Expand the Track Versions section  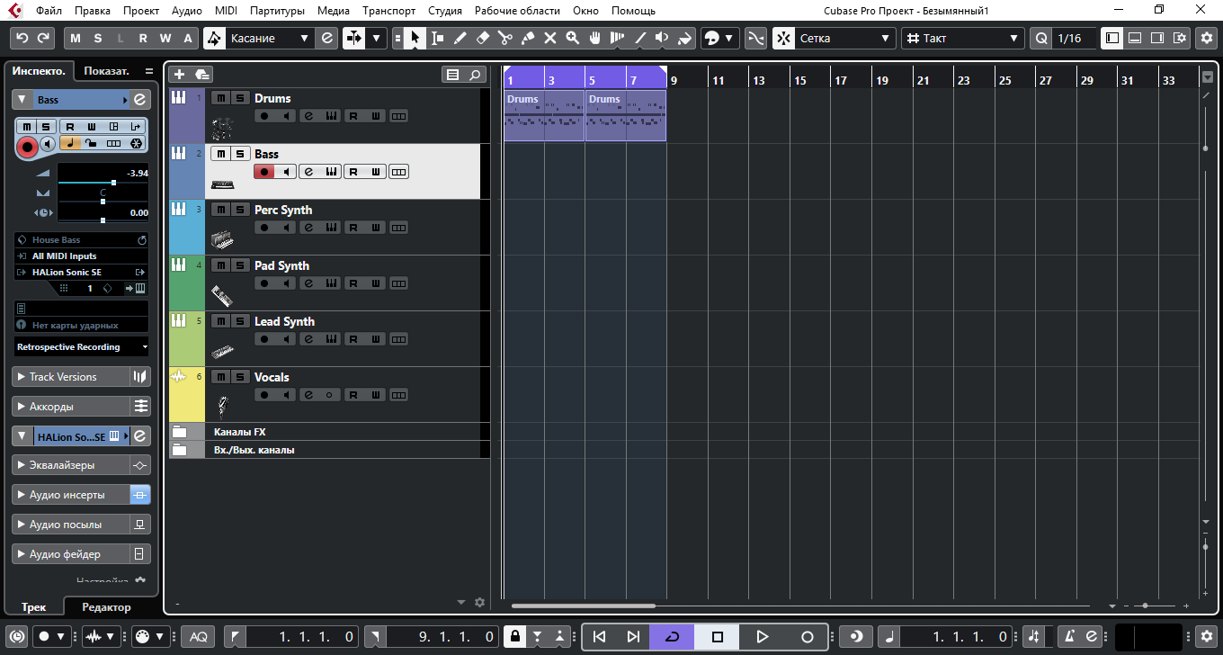[x=71, y=377]
